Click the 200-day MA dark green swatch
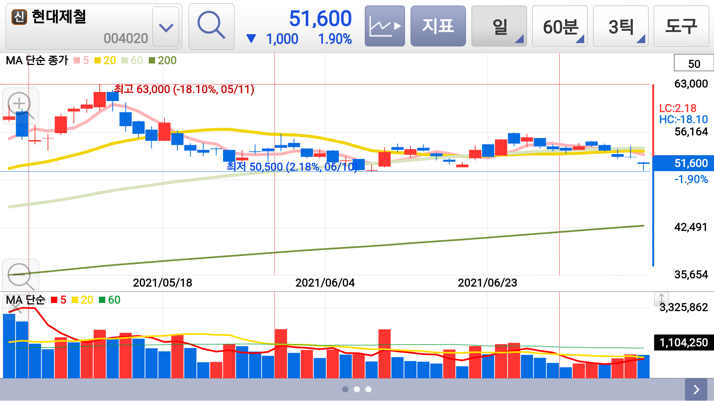Image resolution: width=714 pixels, height=401 pixels. coord(152,61)
